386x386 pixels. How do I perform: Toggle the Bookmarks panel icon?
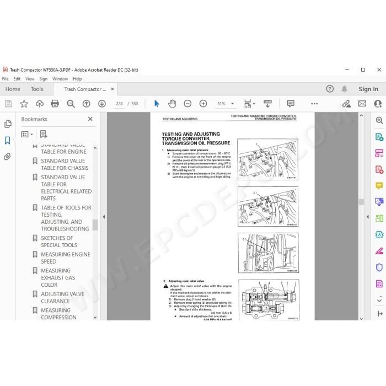point(7,140)
